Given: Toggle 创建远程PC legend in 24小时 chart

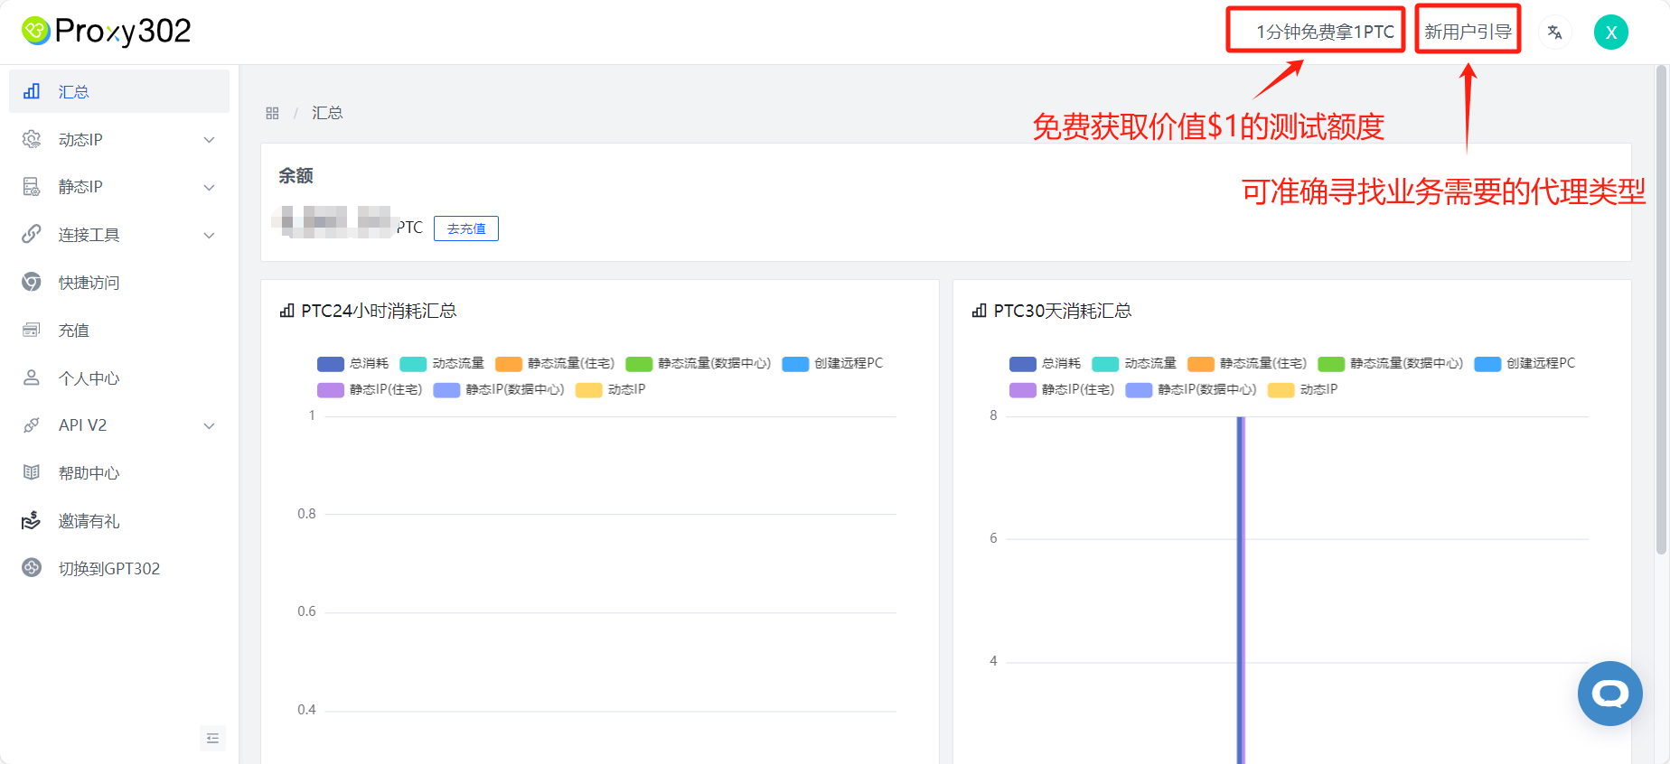Looking at the screenshot, I should pos(832,363).
